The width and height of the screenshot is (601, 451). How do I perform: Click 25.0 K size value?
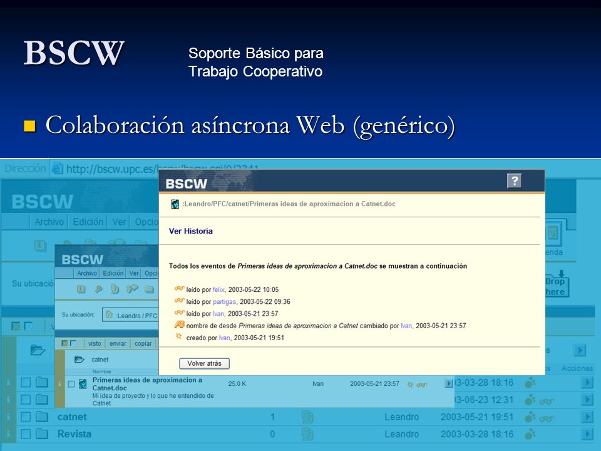click(x=237, y=383)
